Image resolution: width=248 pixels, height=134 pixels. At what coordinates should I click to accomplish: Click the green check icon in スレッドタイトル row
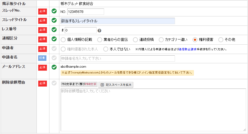pos(54,20)
